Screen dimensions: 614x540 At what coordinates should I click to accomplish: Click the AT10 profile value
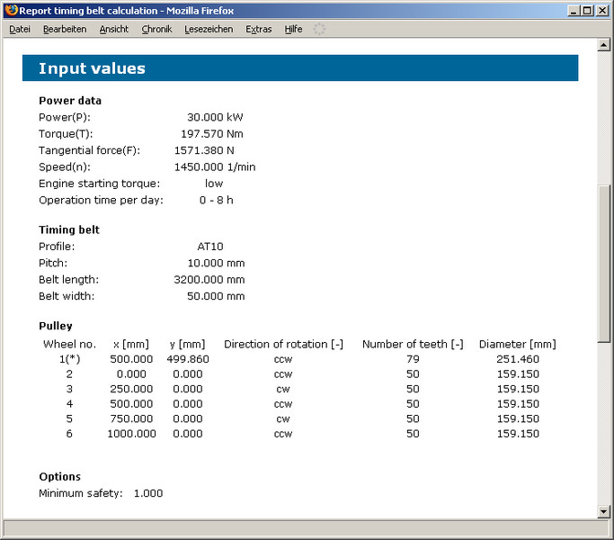[x=209, y=246]
